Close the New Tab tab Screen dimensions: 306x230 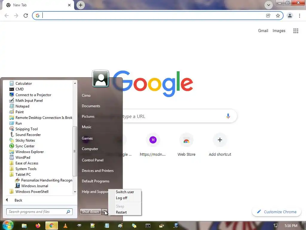pos(69,5)
